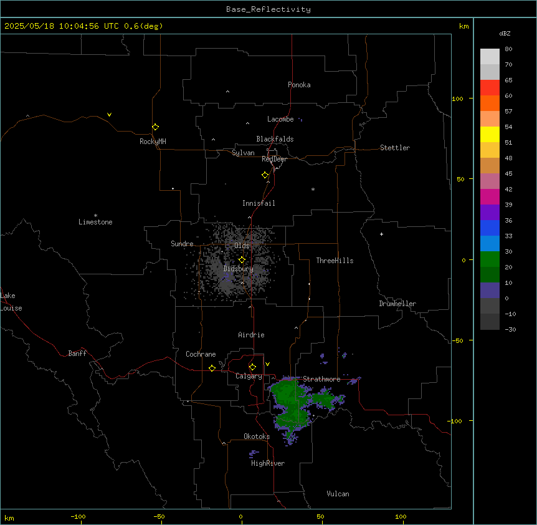Select the red 65 dBZ legend swatch
This screenshot has height=525, width=537.
pos(490,88)
